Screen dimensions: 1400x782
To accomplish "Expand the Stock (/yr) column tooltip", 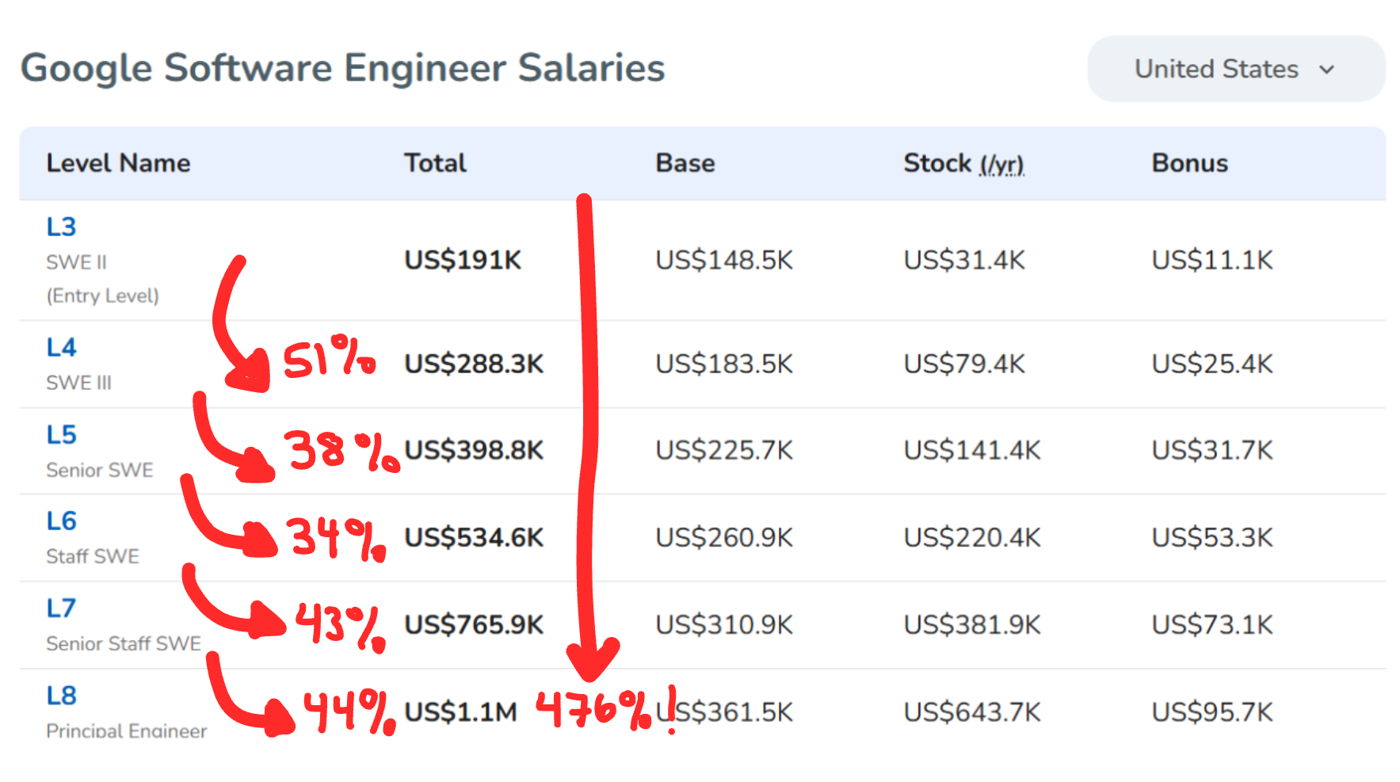I will (x=1000, y=165).
